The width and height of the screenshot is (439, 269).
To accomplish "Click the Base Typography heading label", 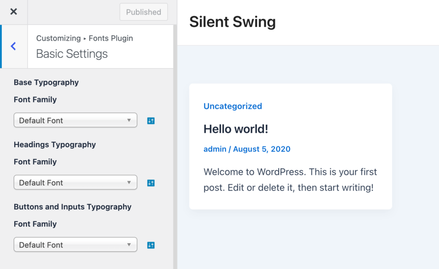I will click(x=46, y=82).
